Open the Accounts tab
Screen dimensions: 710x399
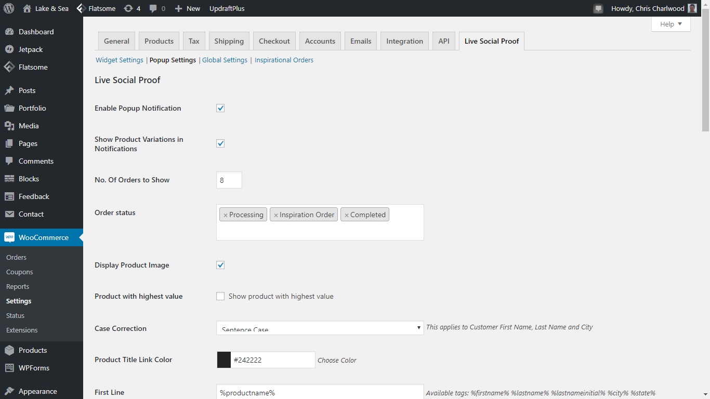[320, 41]
